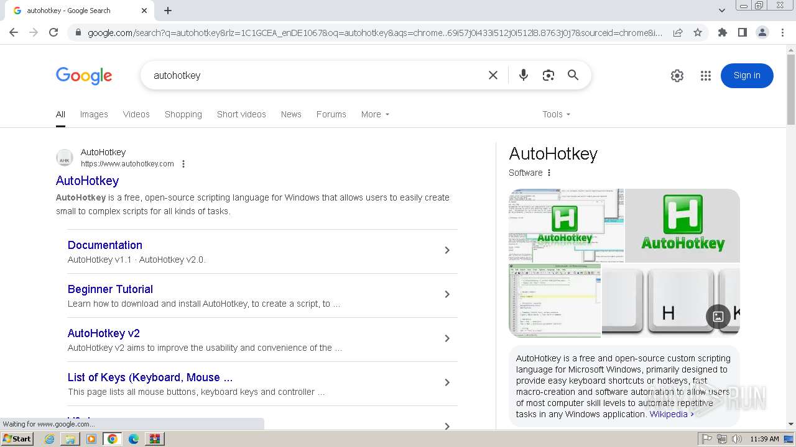Launch Internet Explorer from the taskbar
796x447 pixels.
50,439
